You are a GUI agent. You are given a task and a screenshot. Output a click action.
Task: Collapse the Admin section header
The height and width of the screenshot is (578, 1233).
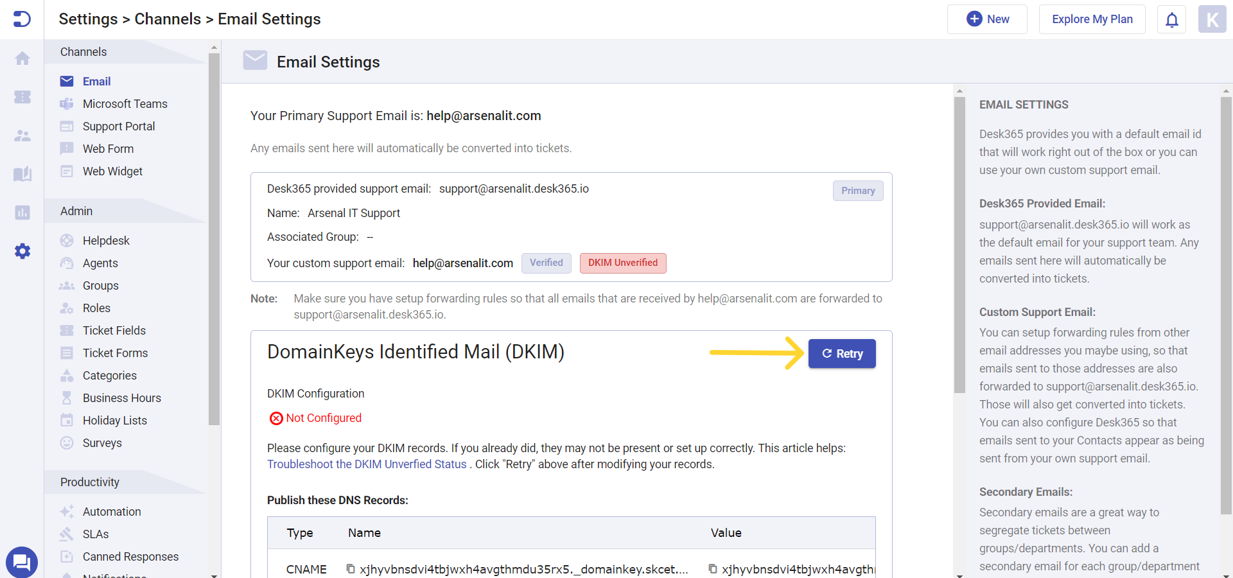tap(76, 211)
